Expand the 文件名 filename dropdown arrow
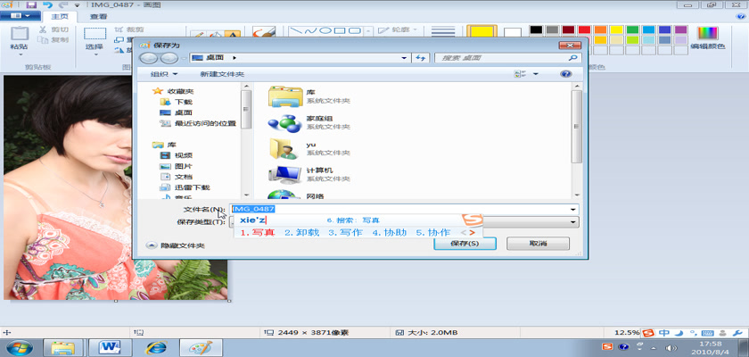The width and height of the screenshot is (749, 357). (x=573, y=209)
